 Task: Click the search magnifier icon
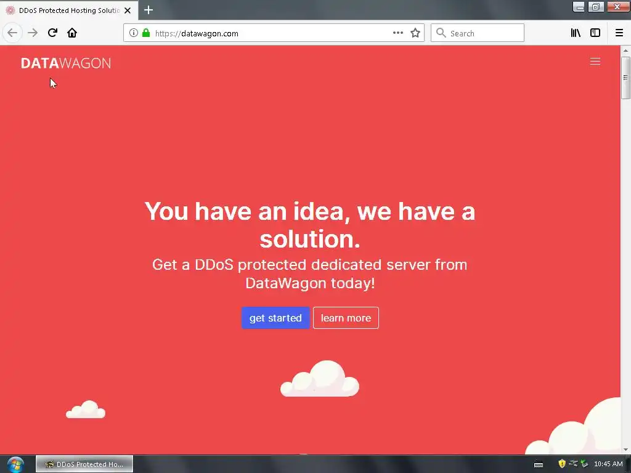click(x=441, y=33)
